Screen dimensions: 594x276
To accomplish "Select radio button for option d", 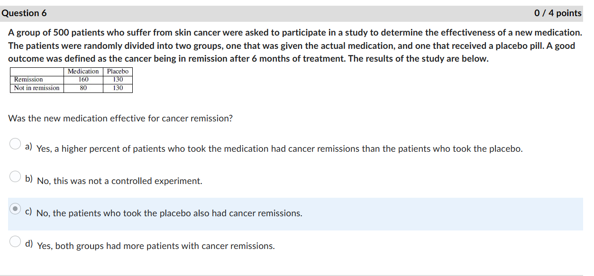I will [15, 241].
